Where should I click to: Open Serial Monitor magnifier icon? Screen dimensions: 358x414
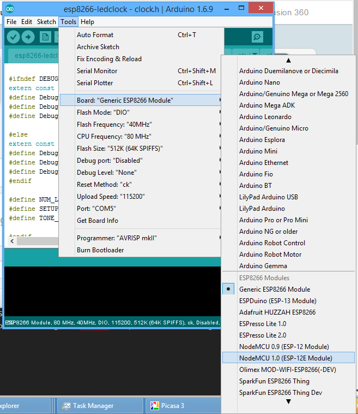(257, 37)
